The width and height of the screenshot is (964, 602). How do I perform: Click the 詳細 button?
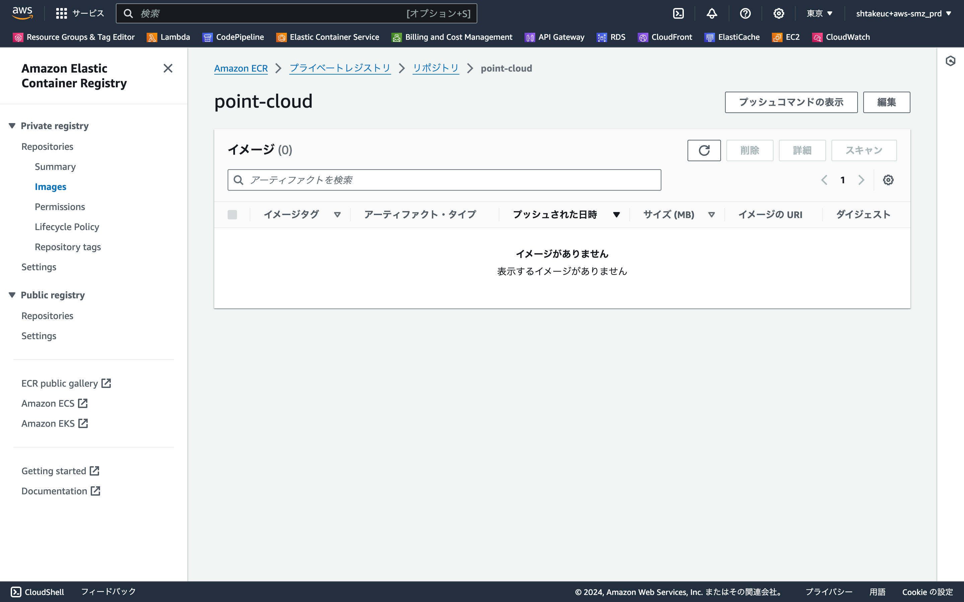tap(802, 150)
